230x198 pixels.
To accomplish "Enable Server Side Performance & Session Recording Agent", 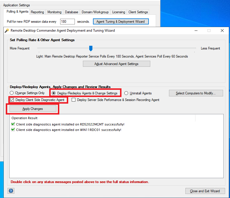I will (x=74, y=100).
